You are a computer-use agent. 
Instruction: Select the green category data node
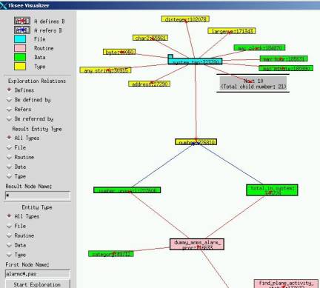pos(111,254)
